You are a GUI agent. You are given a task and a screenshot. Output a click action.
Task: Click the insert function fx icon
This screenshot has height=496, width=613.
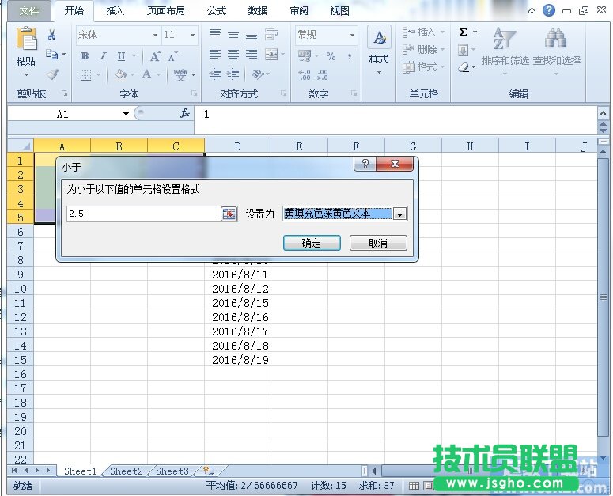point(185,114)
